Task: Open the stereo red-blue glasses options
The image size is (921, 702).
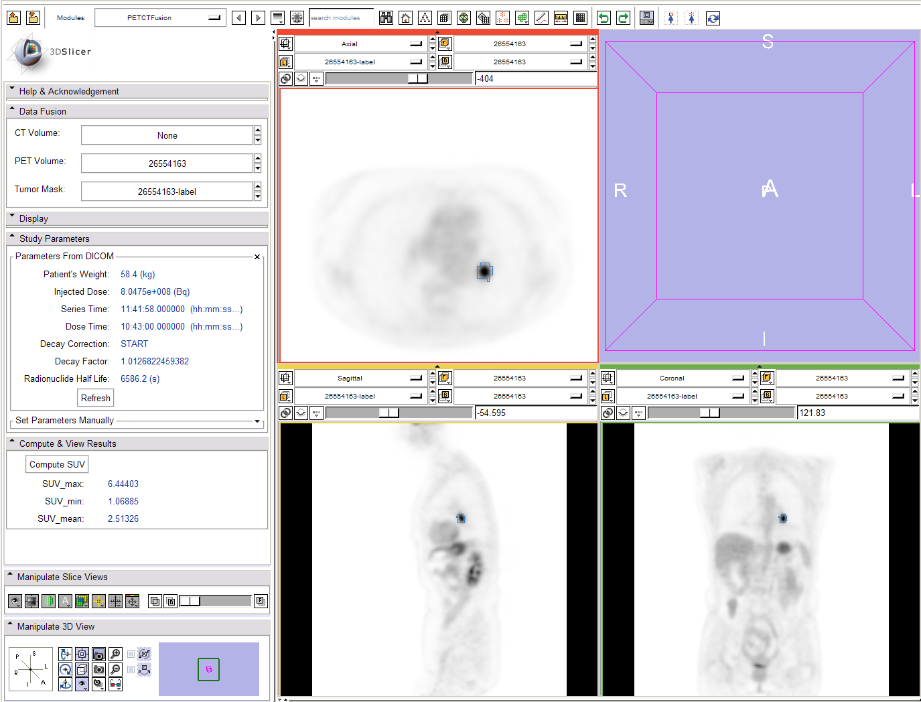Action: point(115,684)
